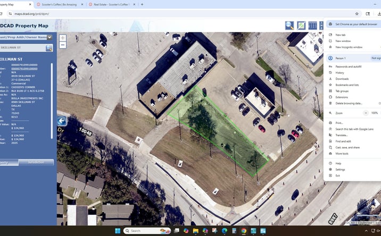Select the 8939 SKILLMAN ST address text
The image size is (381, 236).
pos(23,76)
